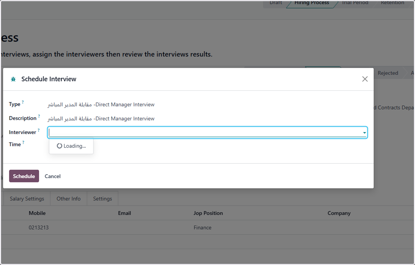Click help mark next to Interviewer label
The width and height of the screenshot is (415, 265).
(x=39, y=130)
